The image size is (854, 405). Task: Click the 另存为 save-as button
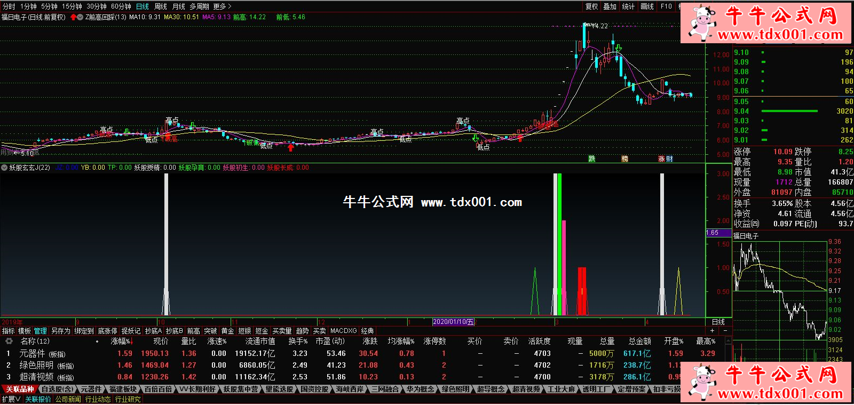click(x=60, y=331)
